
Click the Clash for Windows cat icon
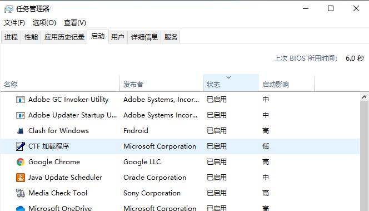coord(21,131)
